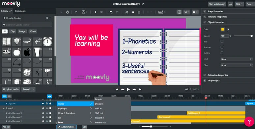The height and width of the screenshot is (129, 255).
Task: Toggle the stage grid icon
Action: [x=179, y=12]
